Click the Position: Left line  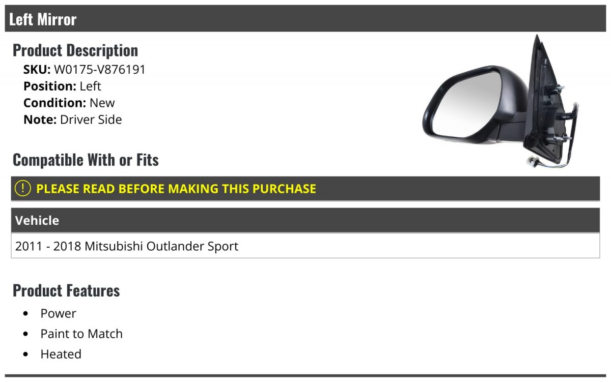(62, 86)
